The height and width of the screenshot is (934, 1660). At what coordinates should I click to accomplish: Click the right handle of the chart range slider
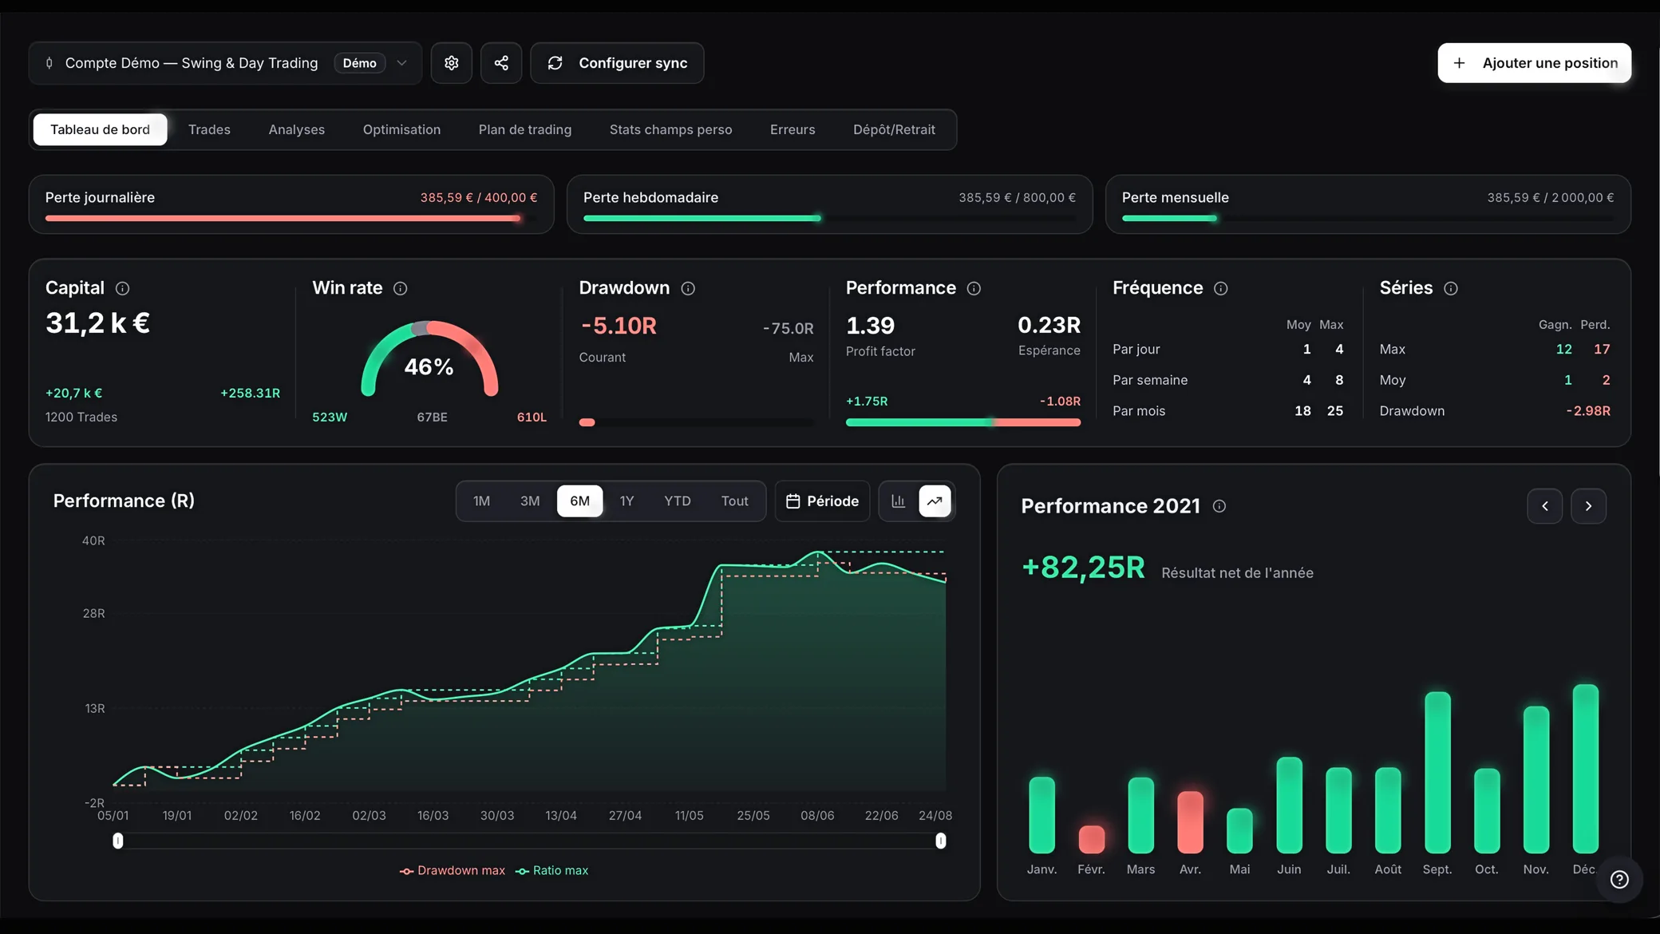(x=941, y=841)
